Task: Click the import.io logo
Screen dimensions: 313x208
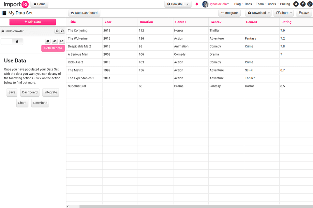Action: point(16,4)
